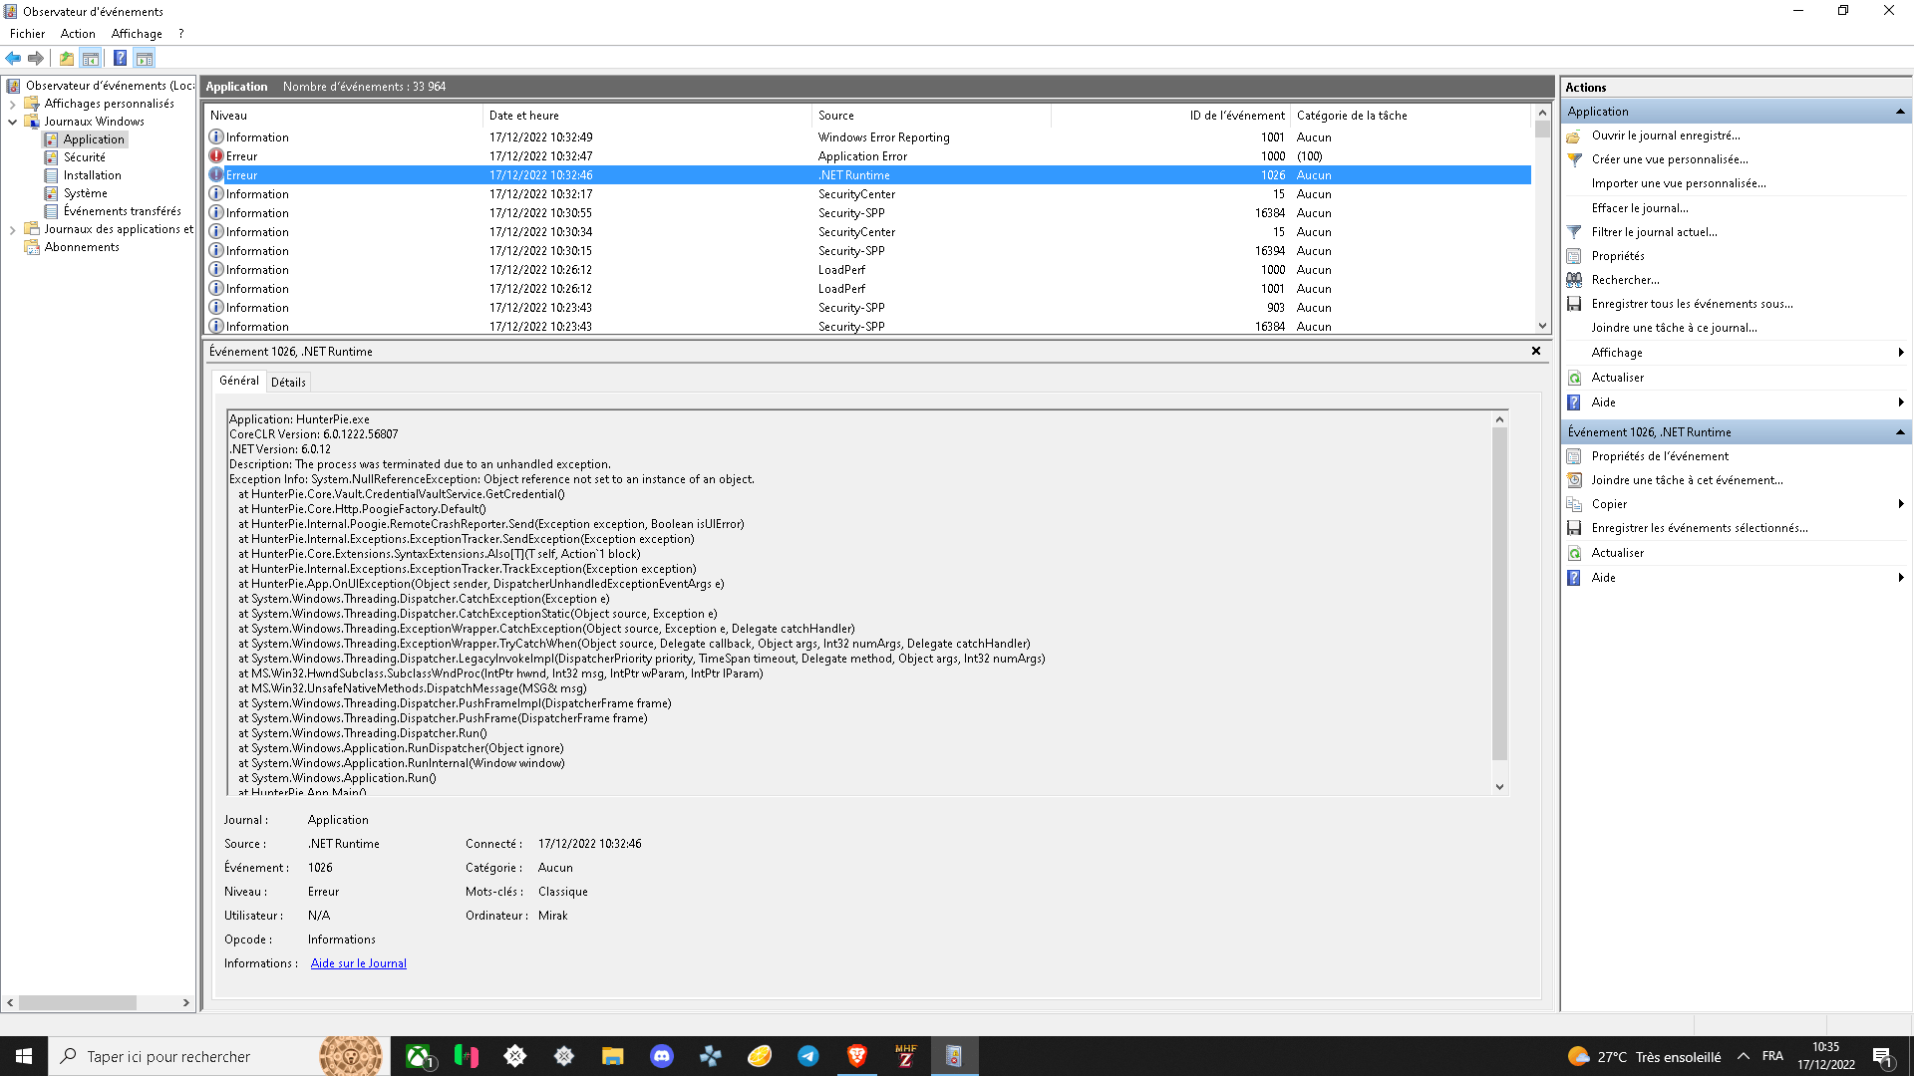Click Effacer le journal action
Image resolution: width=1914 pixels, height=1076 pixels.
click(x=1639, y=208)
